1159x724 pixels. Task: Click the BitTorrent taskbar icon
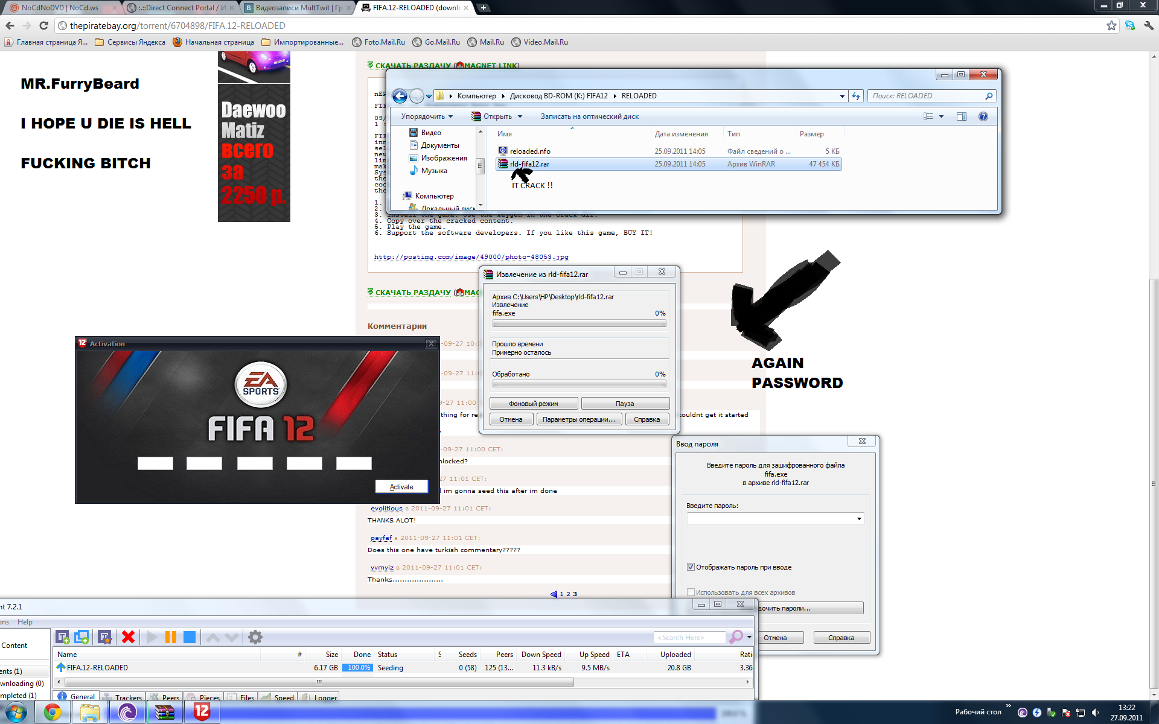click(x=127, y=713)
